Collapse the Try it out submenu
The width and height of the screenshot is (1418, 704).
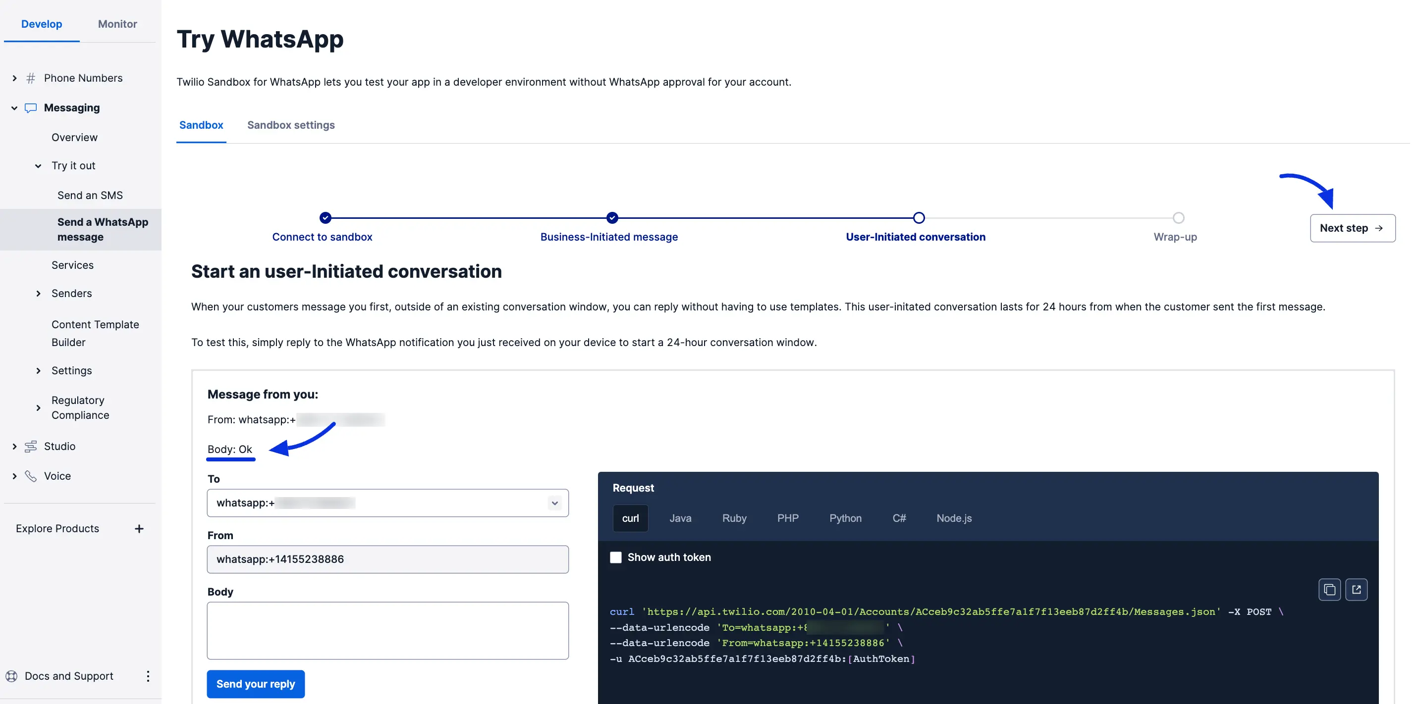click(38, 165)
